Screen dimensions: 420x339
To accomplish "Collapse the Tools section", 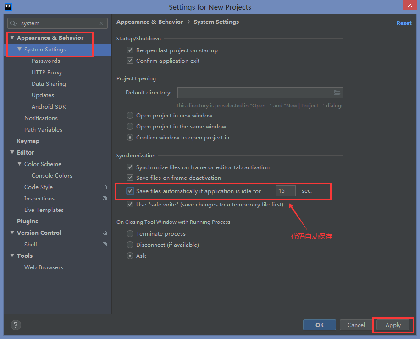I will (11, 256).
